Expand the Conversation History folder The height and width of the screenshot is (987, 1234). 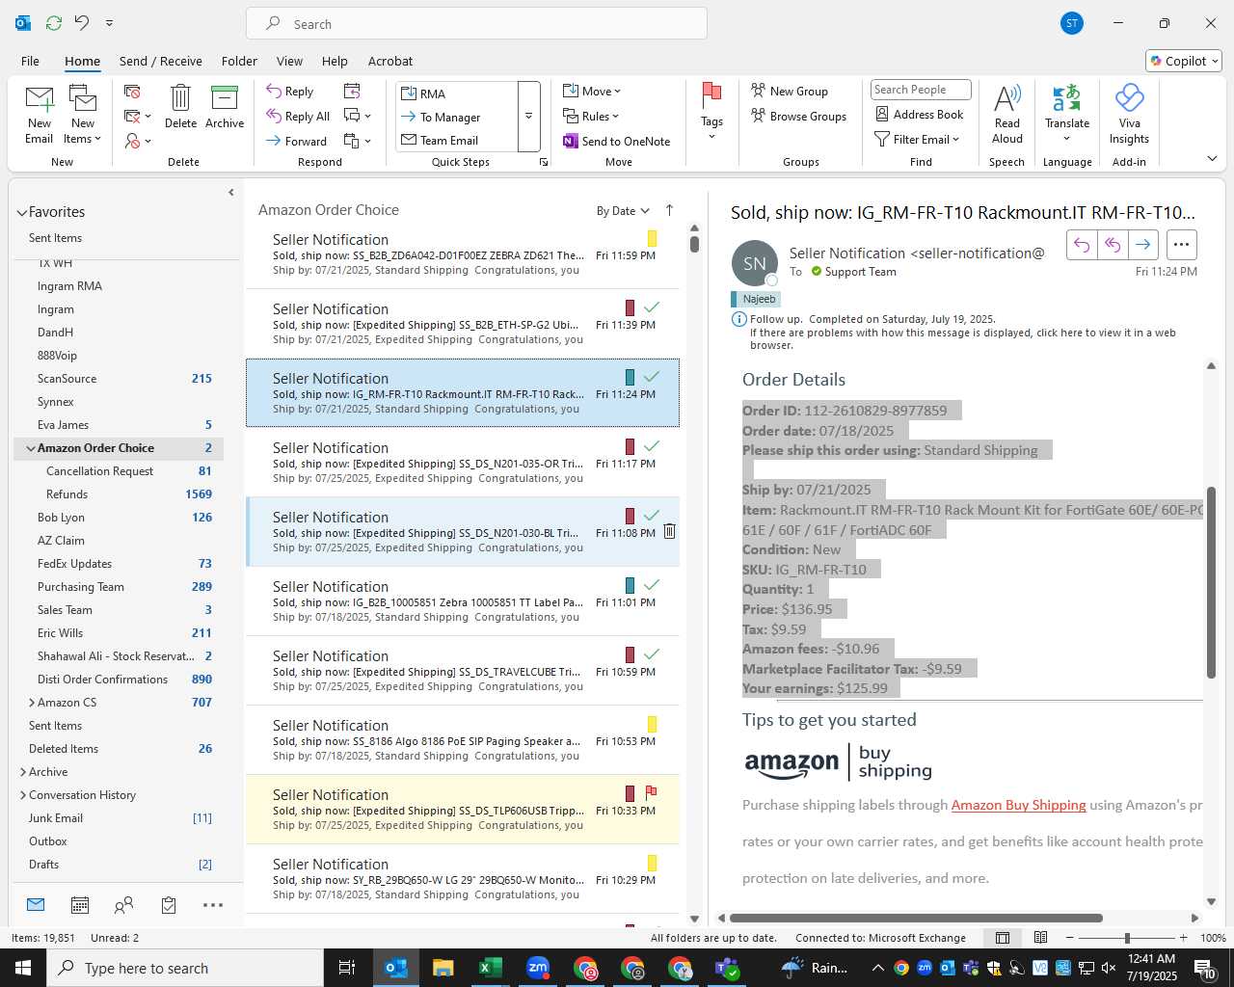click(x=23, y=795)
